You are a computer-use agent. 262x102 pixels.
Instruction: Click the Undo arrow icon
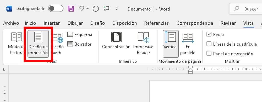[81, 9]
